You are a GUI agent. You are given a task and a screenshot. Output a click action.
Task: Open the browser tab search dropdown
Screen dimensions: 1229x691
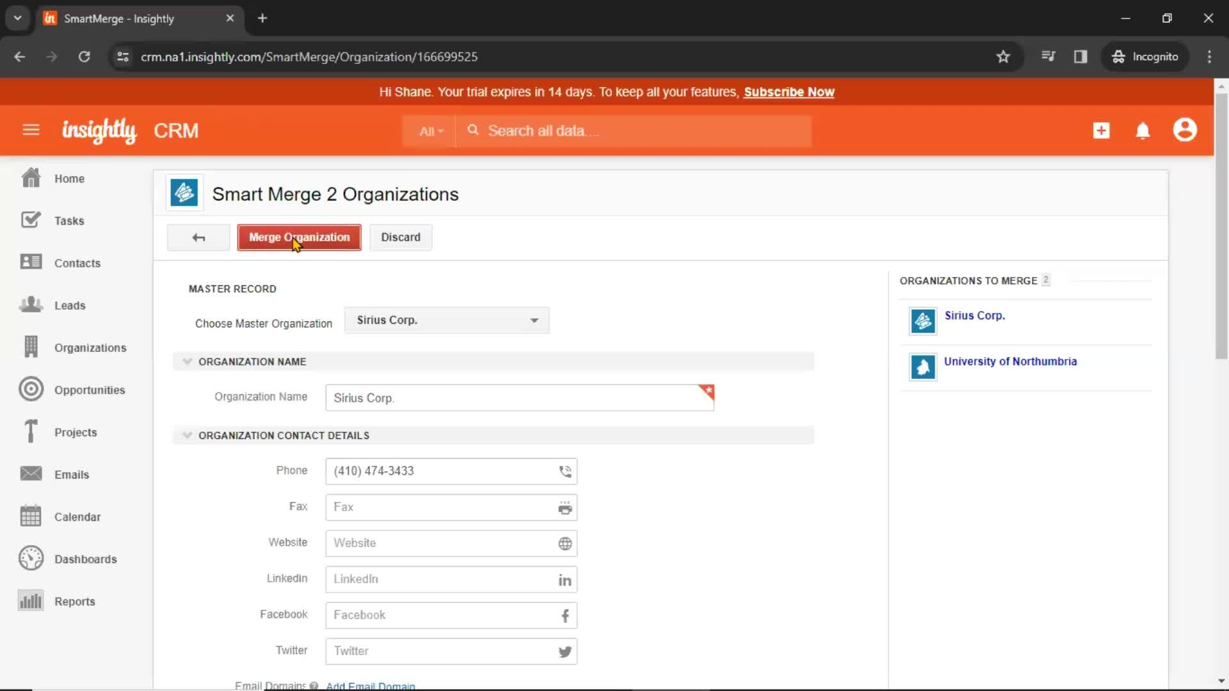(x=17, y=18)
